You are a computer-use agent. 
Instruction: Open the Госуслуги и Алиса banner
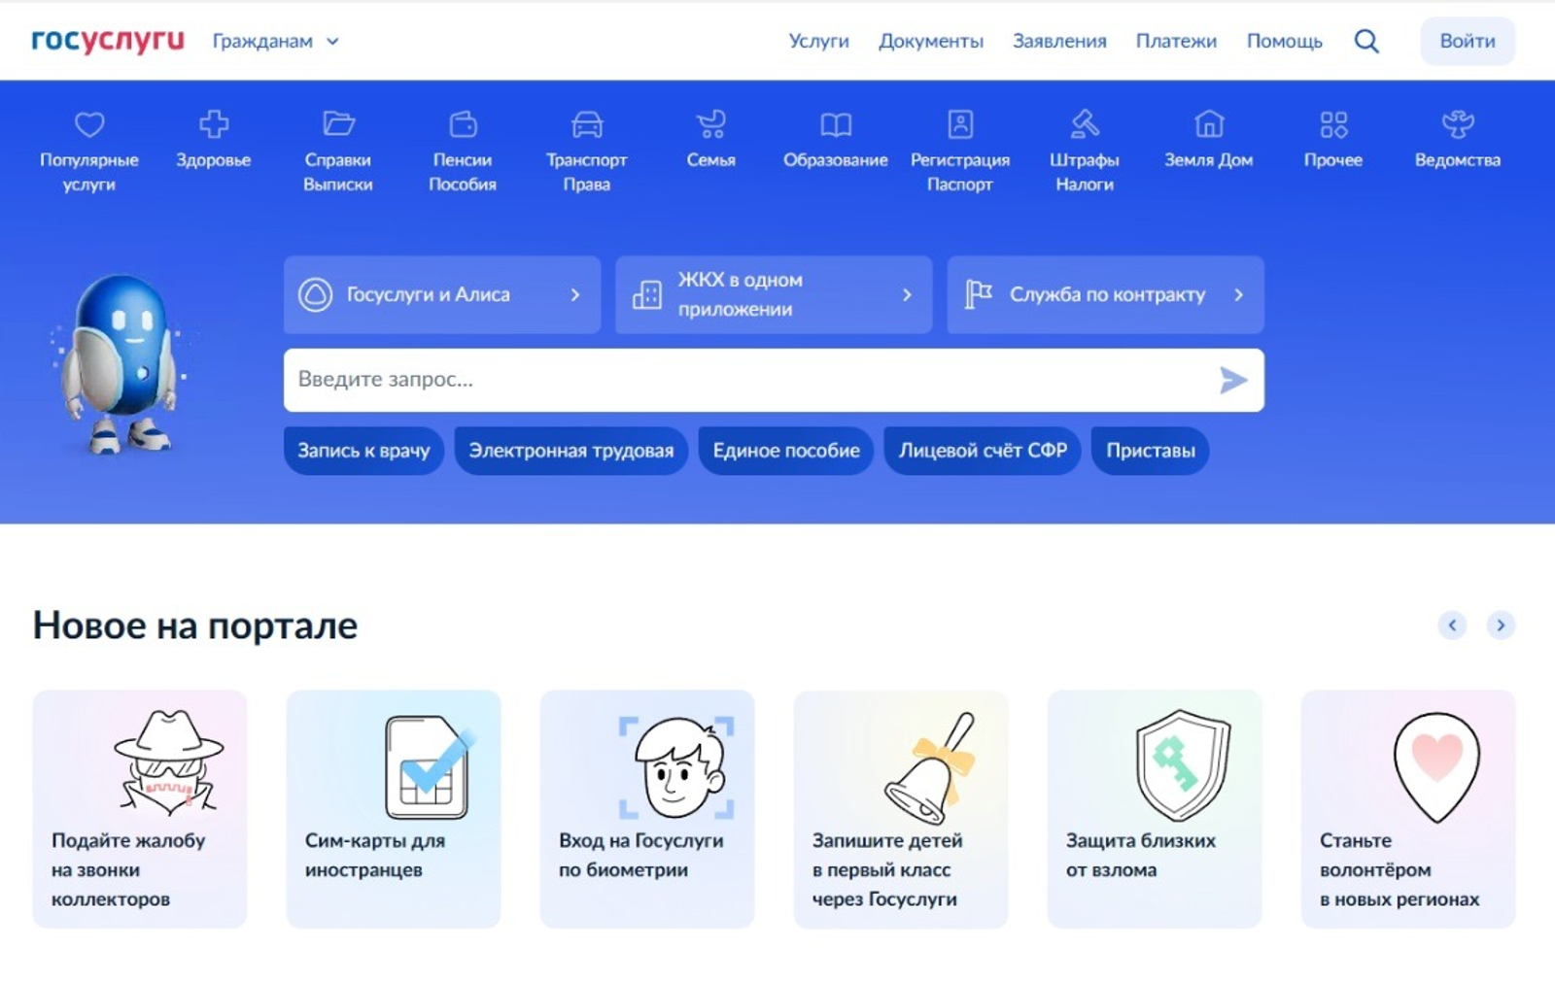pyautogui.click(x=441, y=294)
